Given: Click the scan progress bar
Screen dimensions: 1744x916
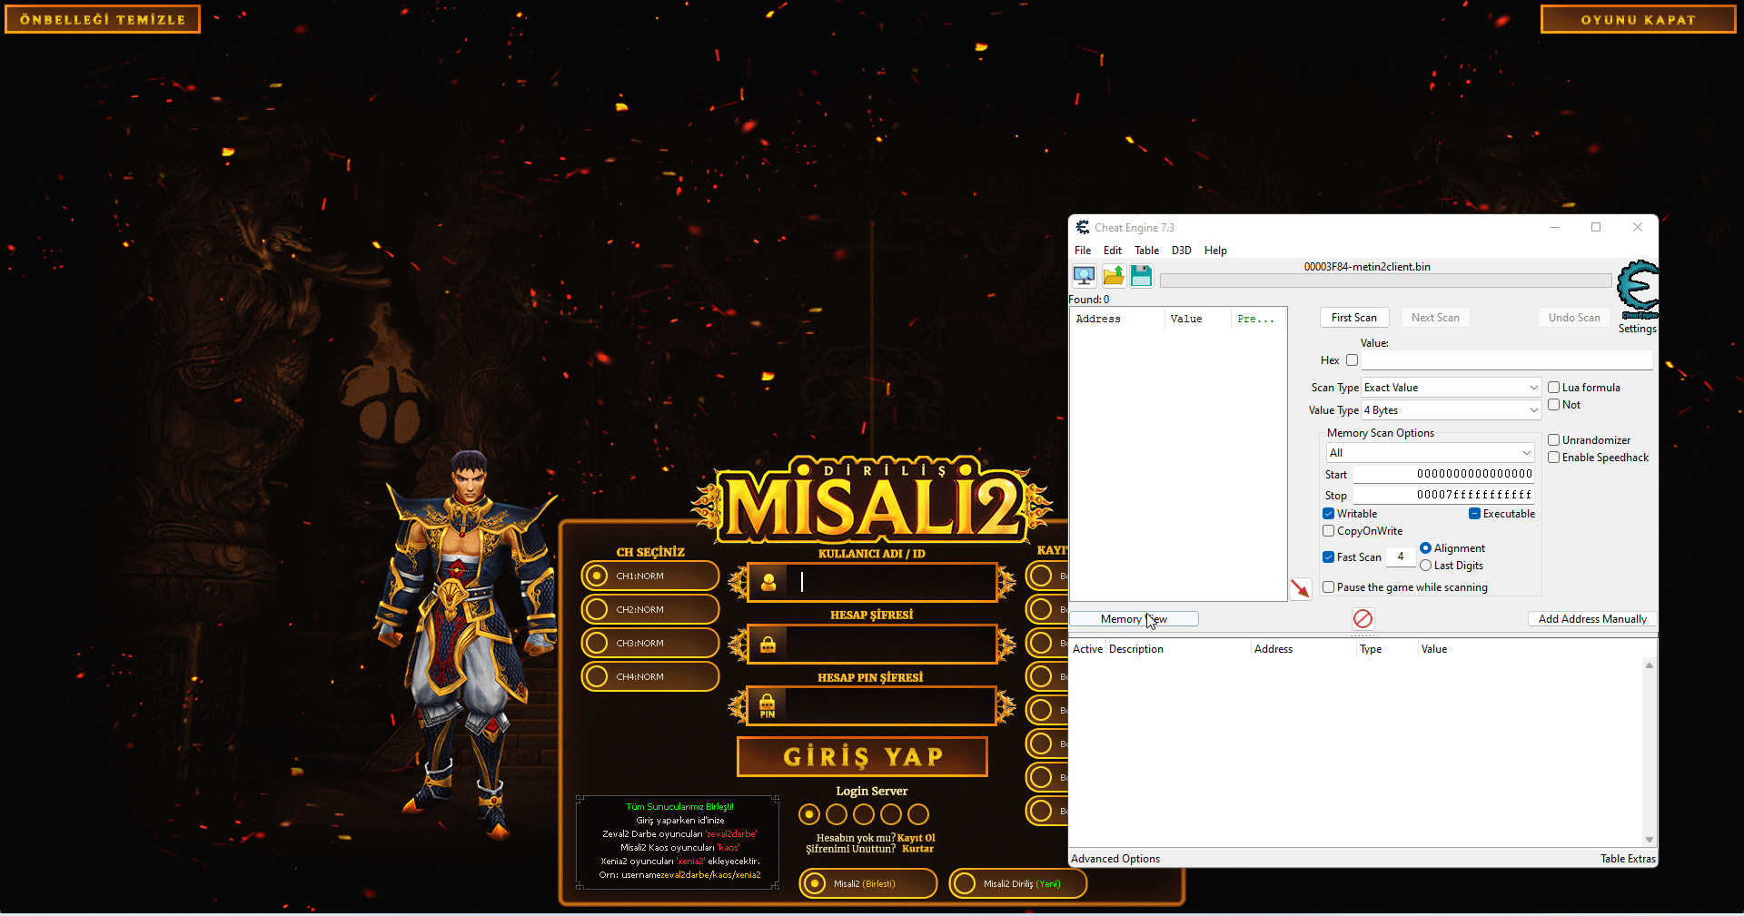Looking at the screenshot, I should [x=1386, y=281].
